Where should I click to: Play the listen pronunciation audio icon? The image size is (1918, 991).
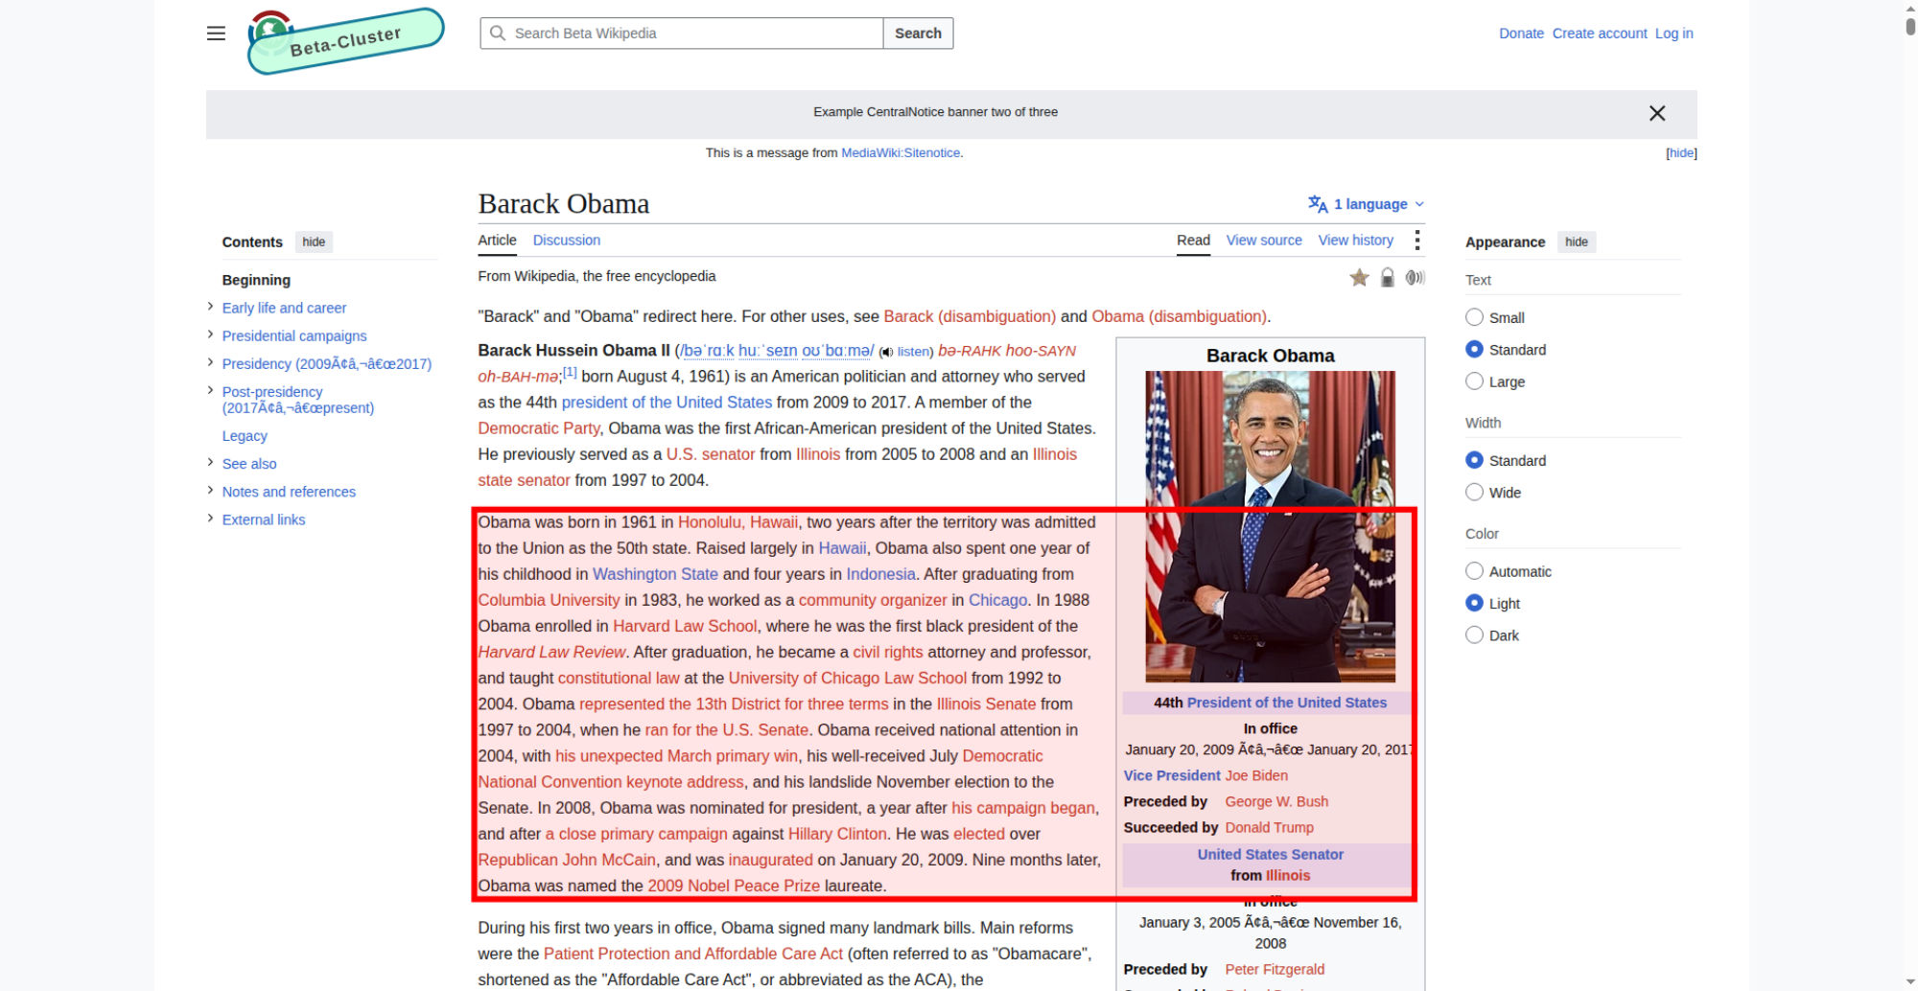(x=886, y=353)
